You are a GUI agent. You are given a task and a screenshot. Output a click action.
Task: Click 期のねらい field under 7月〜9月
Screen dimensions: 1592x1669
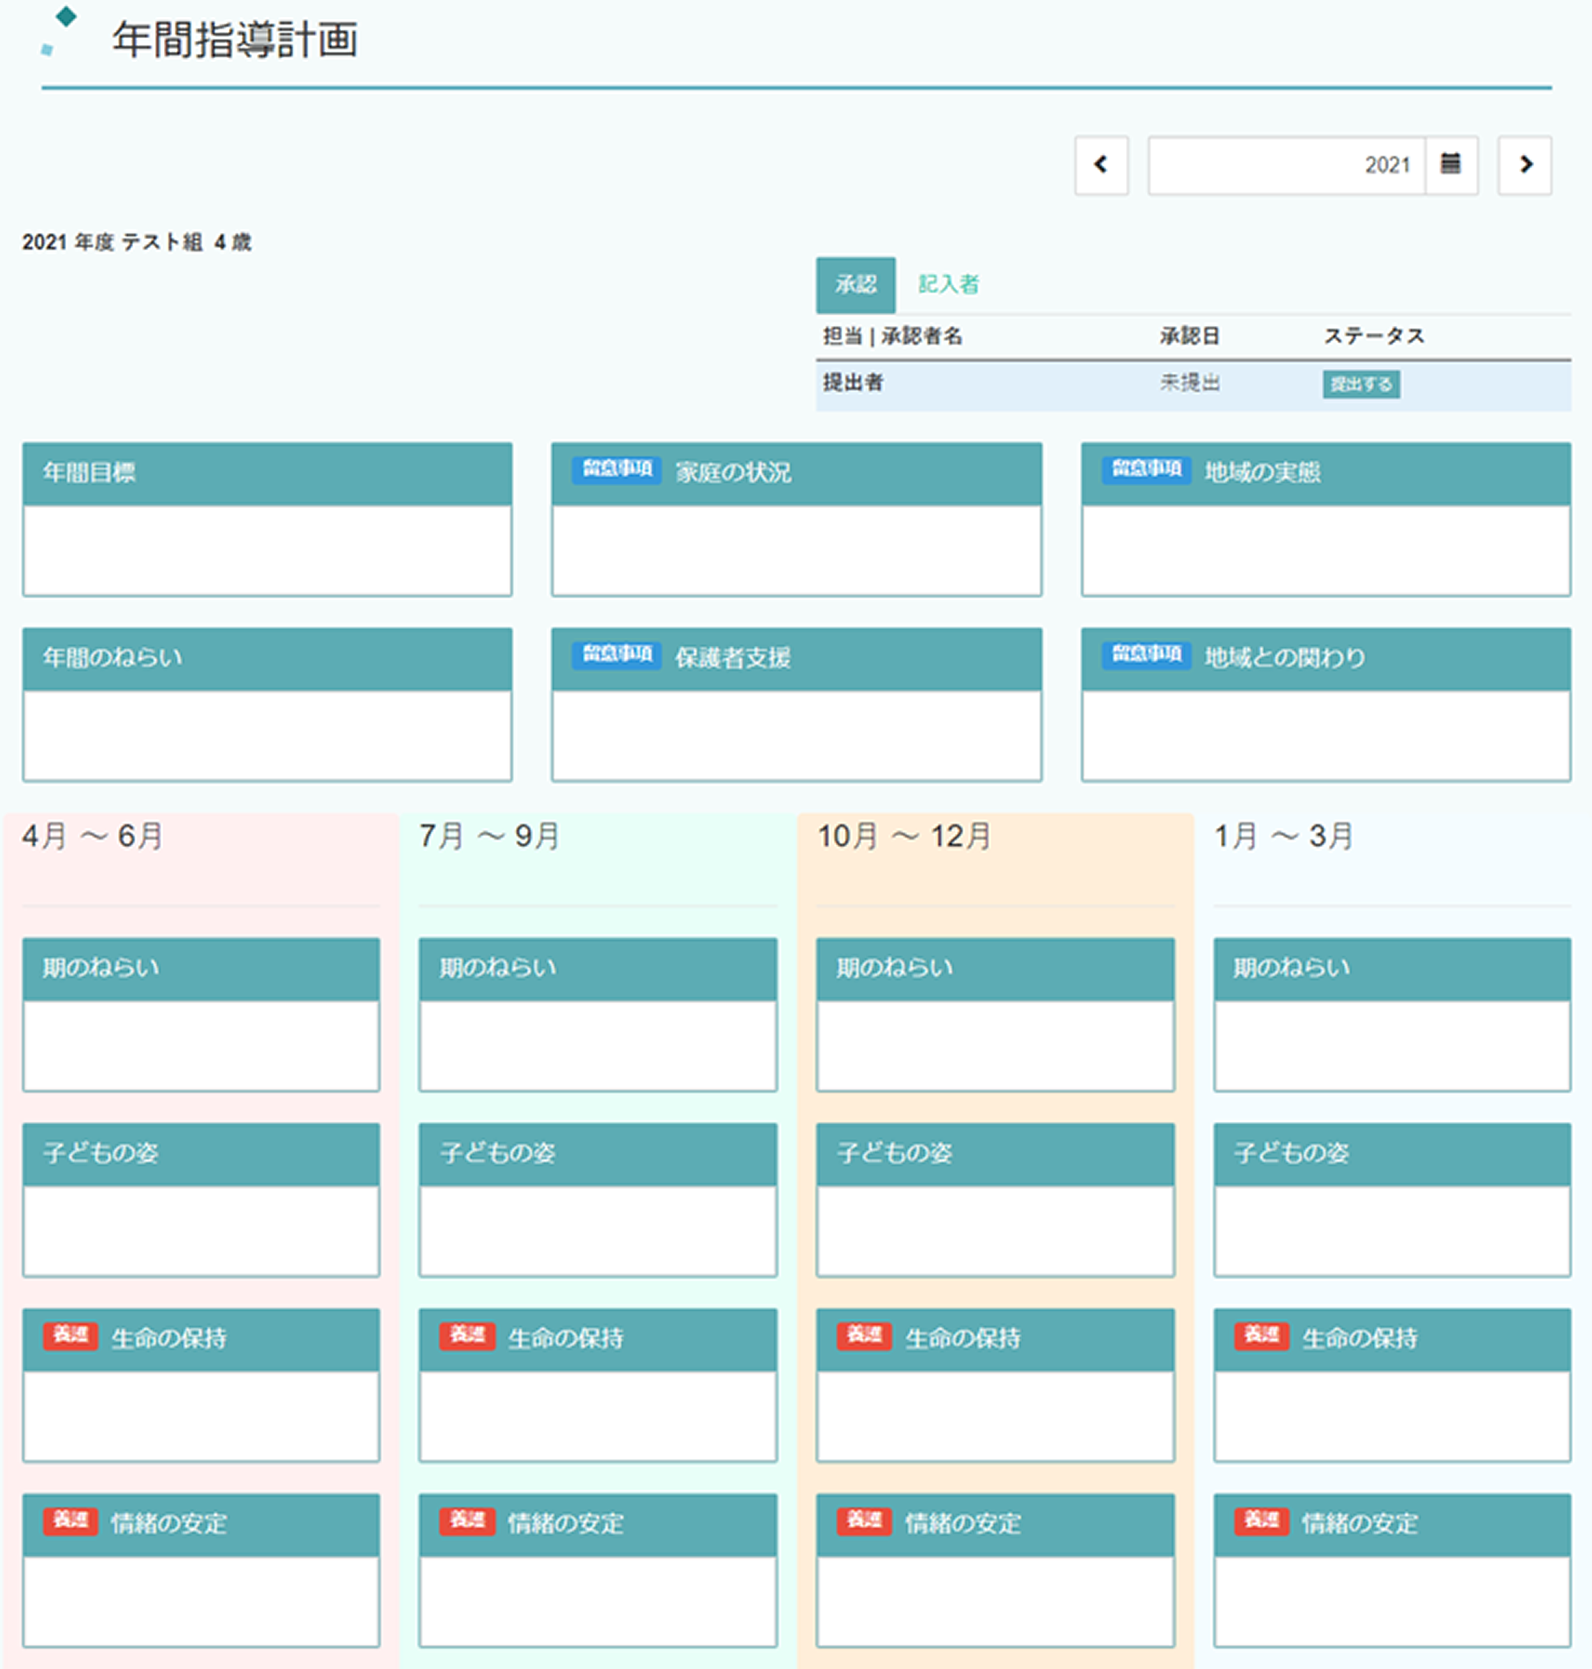point(597,1045)
